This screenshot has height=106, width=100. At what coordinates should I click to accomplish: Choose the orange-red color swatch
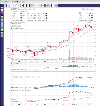tap(2, 12)
